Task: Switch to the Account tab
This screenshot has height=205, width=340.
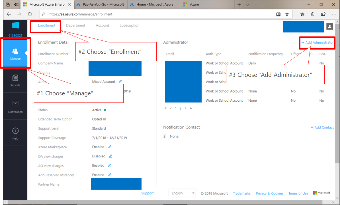Action: pos(102,25)
